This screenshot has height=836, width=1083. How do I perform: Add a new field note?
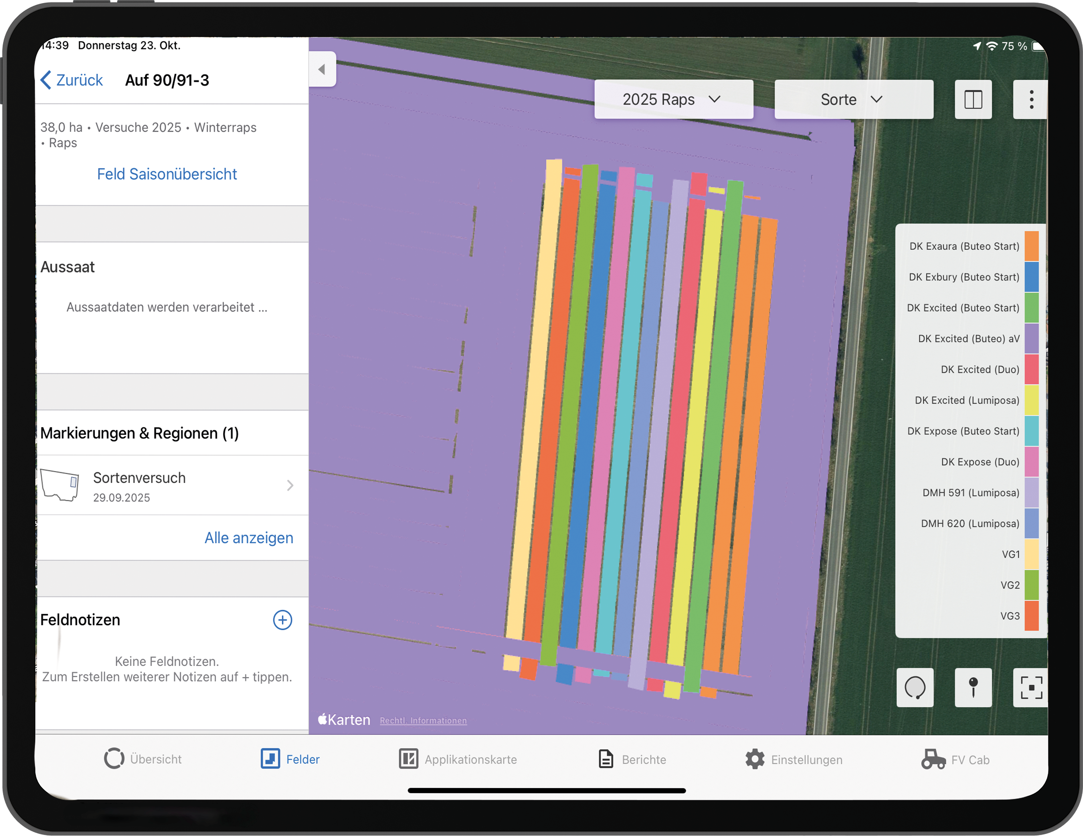tap(283, 620)
